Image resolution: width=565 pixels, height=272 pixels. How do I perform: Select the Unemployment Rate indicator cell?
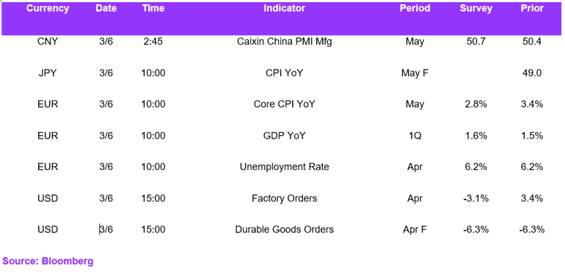point(284,167)
